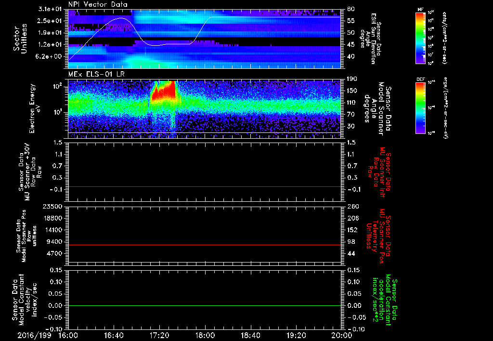This screenshot has width=493, height=341.
Task: Click the 18800 scanner position tick
Action: click(52, 218)
